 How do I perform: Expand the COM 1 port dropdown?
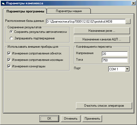point(127,69)
